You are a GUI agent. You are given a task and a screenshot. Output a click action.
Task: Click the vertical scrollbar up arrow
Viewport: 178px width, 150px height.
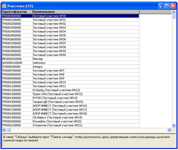coord(173,12)
